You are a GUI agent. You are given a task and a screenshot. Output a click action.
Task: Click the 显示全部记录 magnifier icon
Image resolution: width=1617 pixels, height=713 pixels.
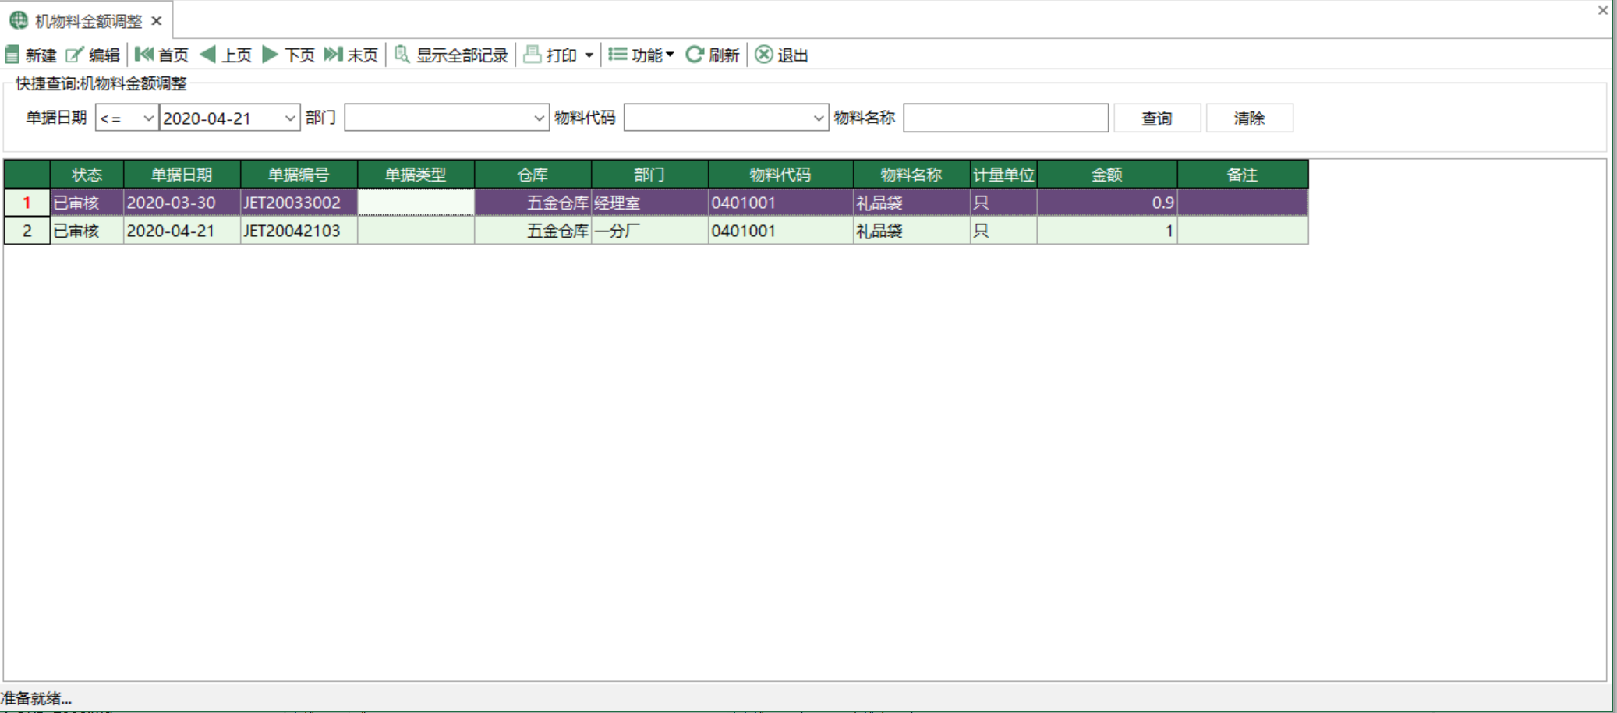pos(402,55)
